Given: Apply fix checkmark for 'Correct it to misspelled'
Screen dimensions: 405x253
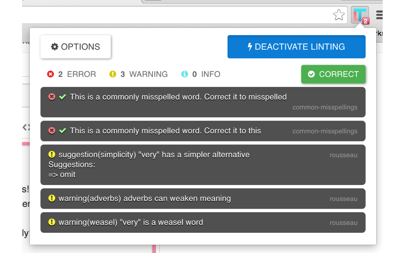Looking at the screenshot, I should [62, 97].
